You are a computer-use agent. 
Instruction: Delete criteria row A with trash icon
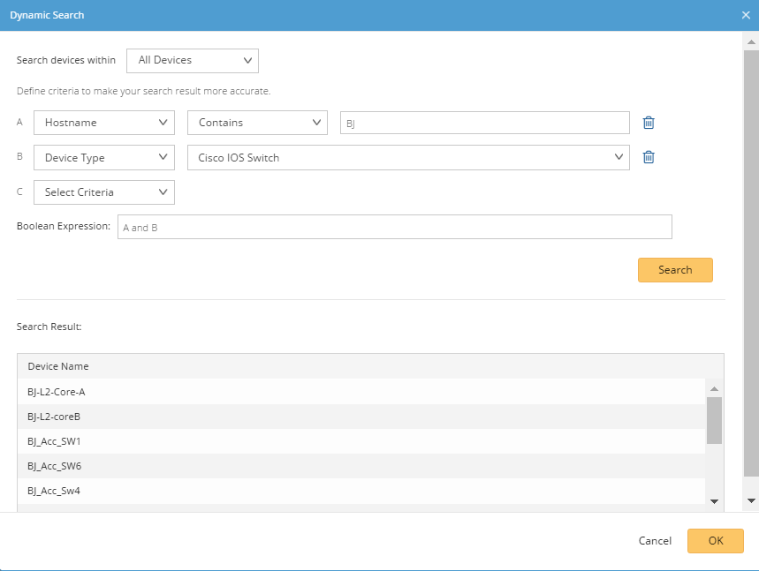649,123
